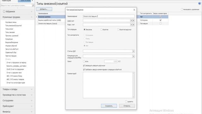Open Отчет по счетам фактурам
Screen dimensions: 202x114
point(16,83)
